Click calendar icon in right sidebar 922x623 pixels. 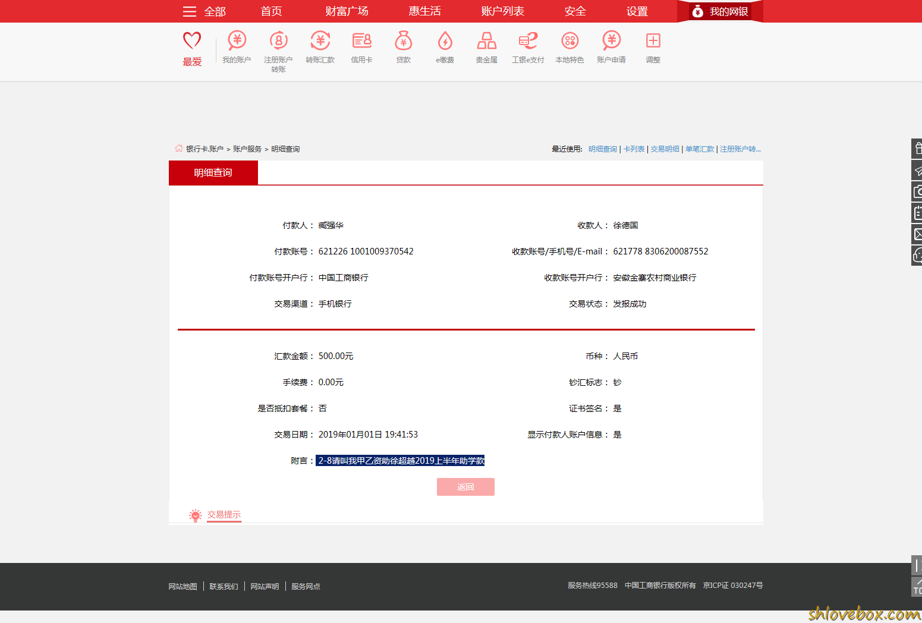tap(917, 213)
